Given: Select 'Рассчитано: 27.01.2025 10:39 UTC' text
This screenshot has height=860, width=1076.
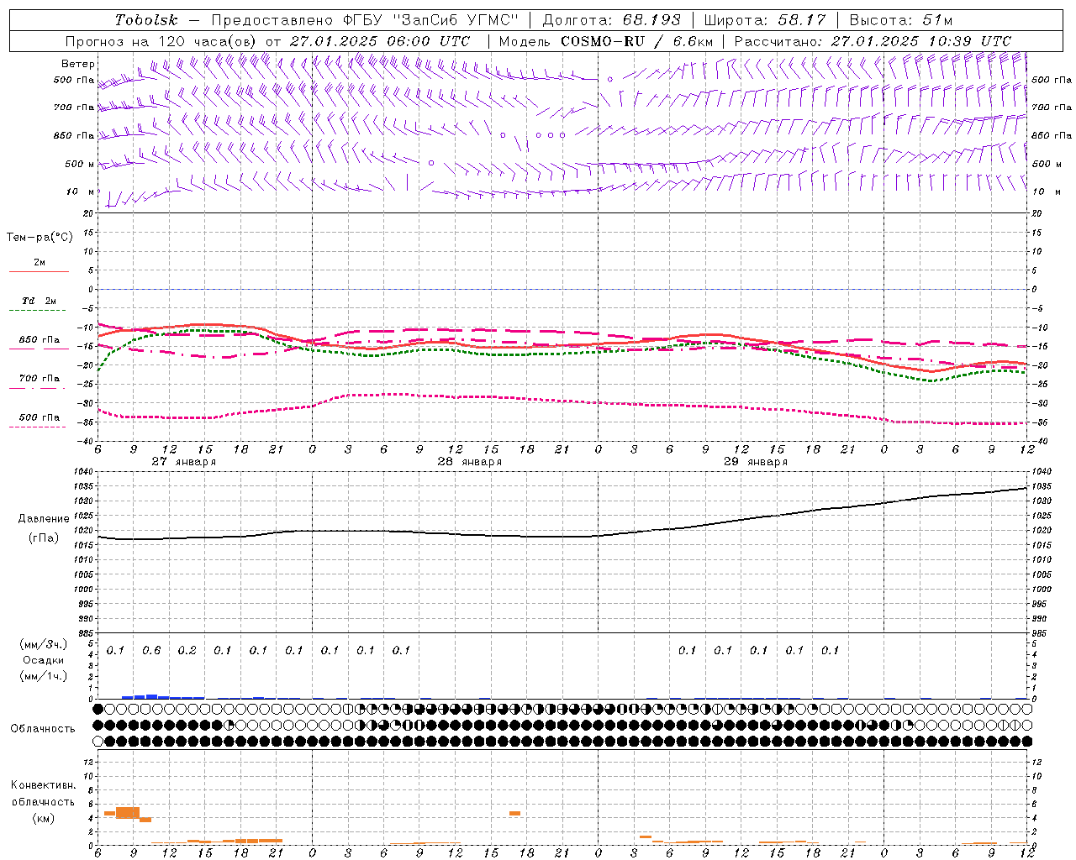Looking at the screenshot, I should click(x=873, y=41).
